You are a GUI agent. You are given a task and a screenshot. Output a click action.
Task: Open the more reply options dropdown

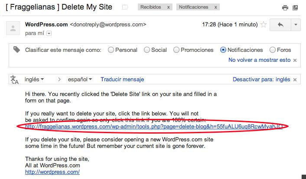click(x=296, y=25)
